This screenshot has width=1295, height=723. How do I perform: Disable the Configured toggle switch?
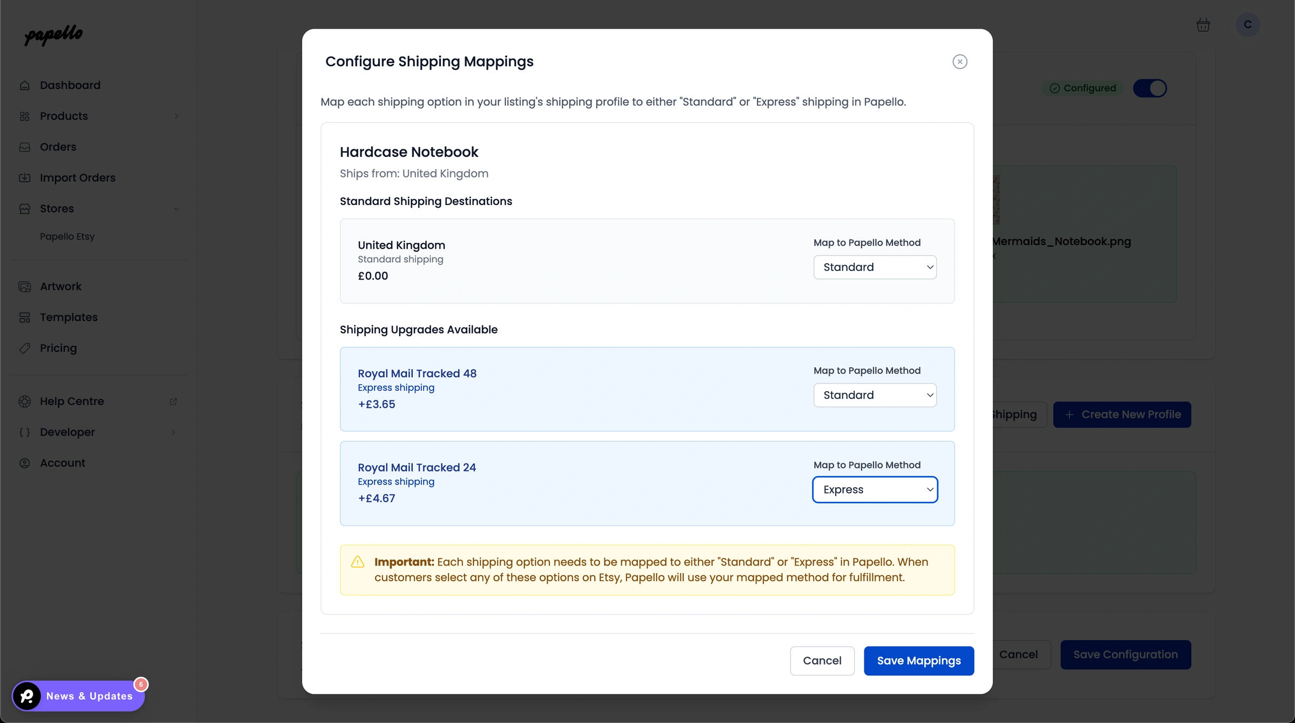pyautogui.click(x=1150, y=88)
